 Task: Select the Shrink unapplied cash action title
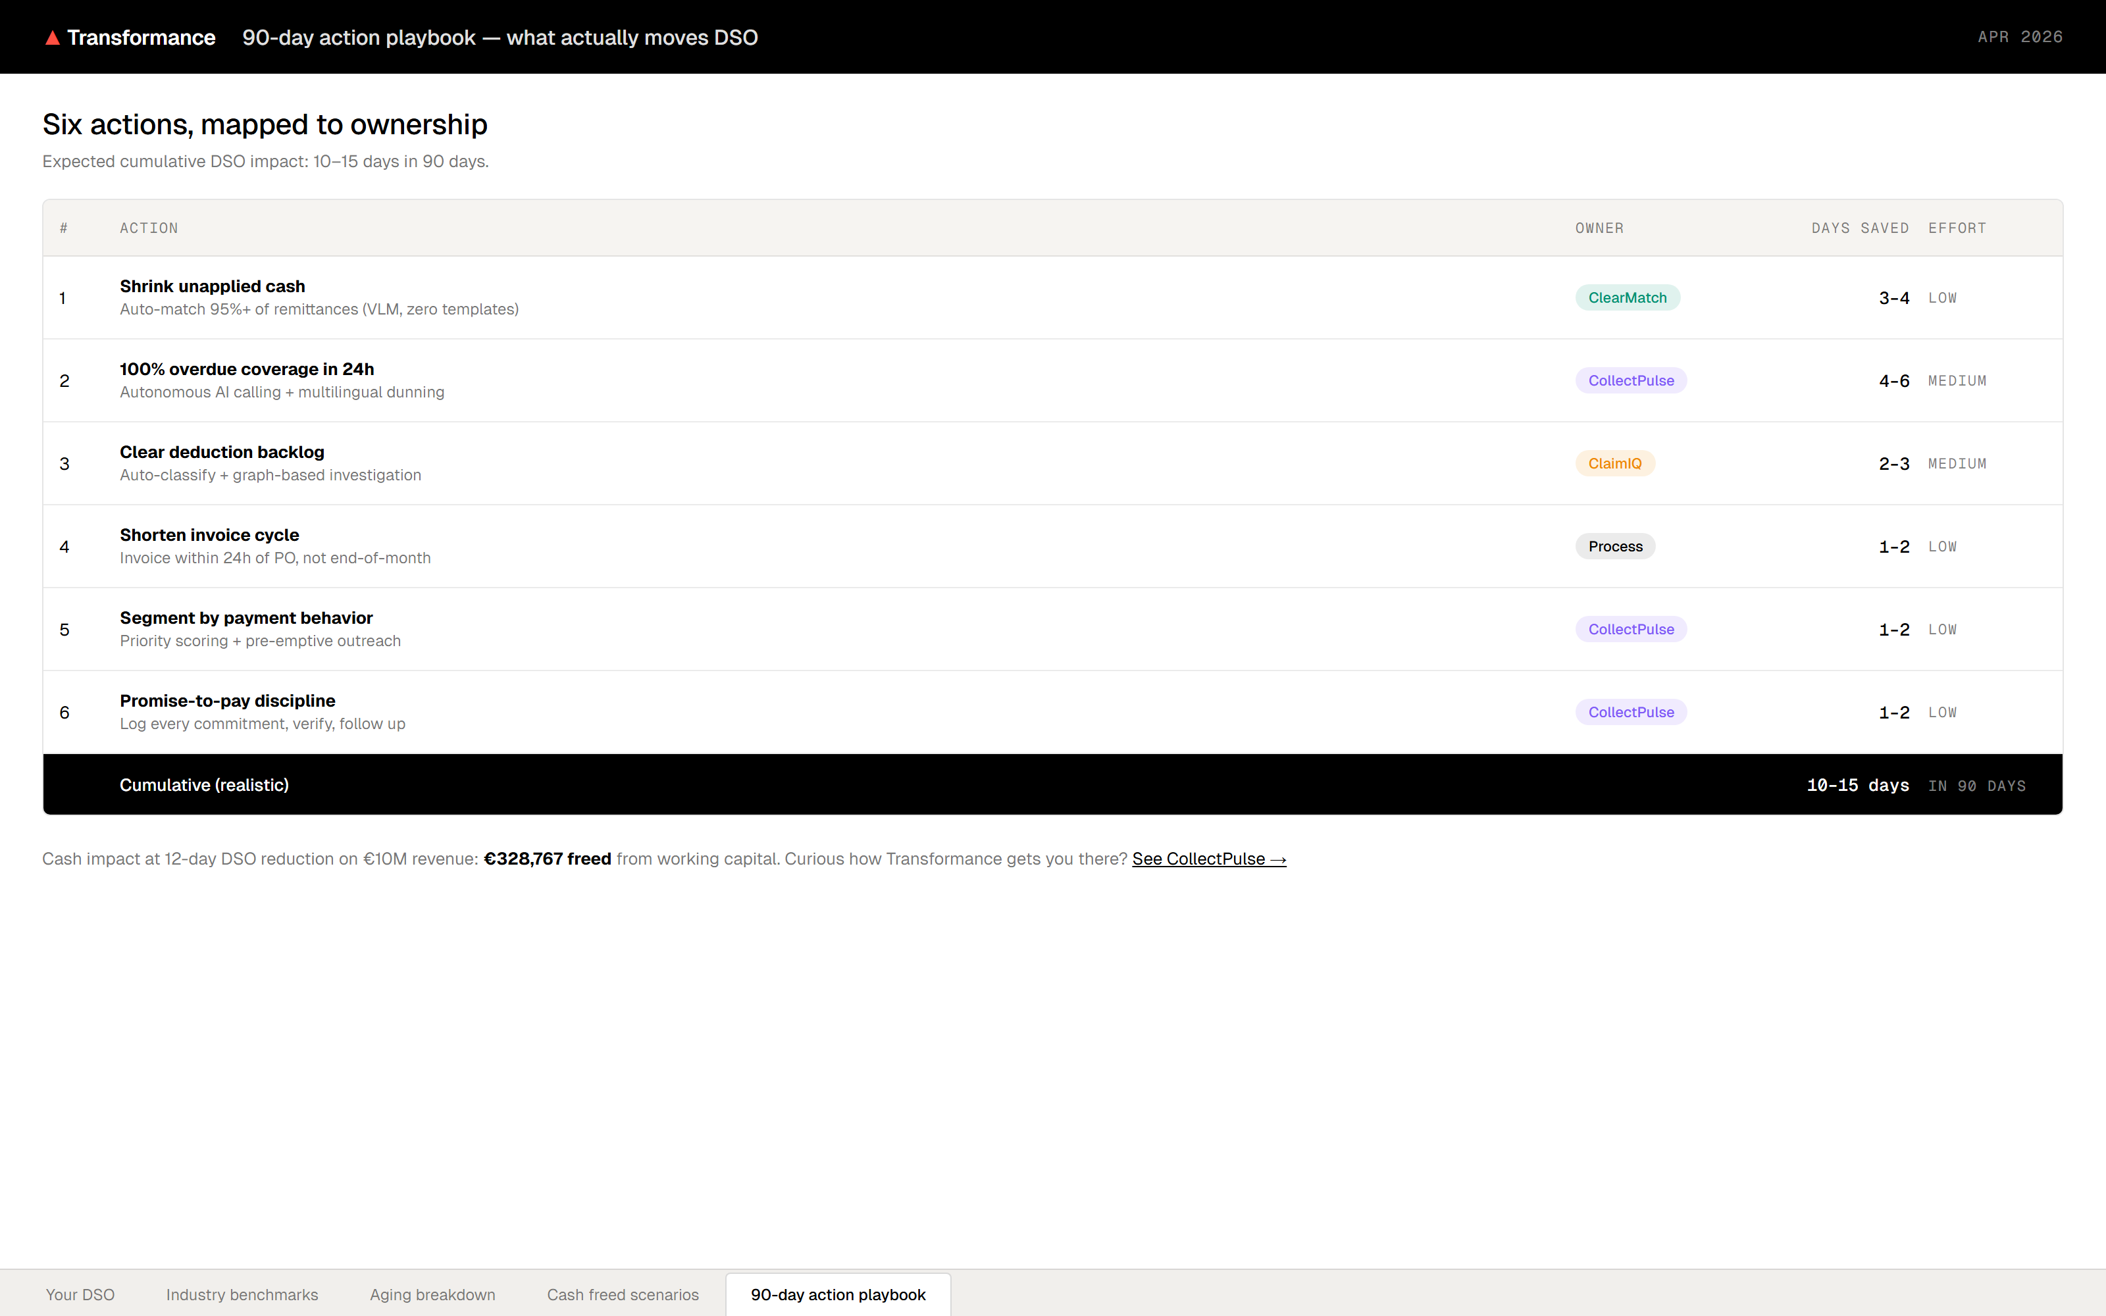pyautogui.click(x=213, y=286)
